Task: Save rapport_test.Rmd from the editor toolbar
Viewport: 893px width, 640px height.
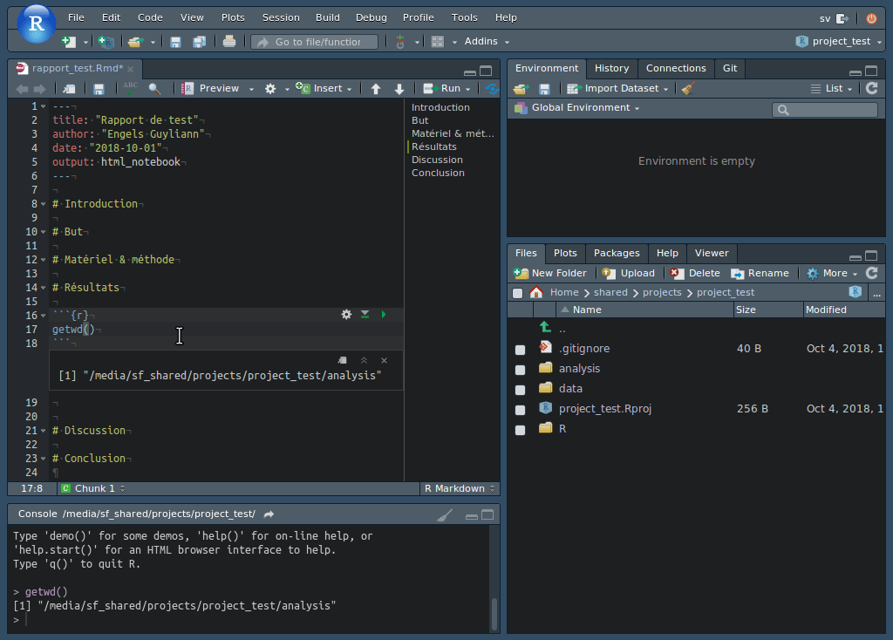Action: pos(99,89)
